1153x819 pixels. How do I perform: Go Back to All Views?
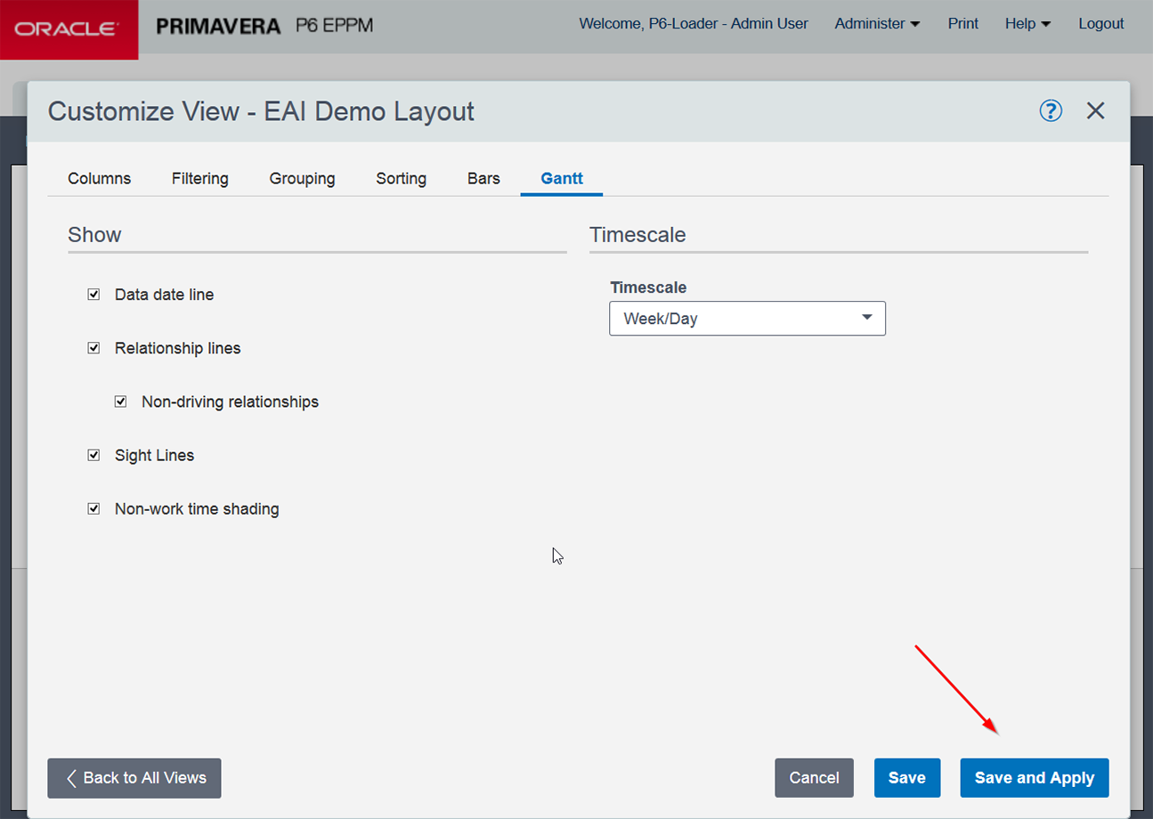134,778
